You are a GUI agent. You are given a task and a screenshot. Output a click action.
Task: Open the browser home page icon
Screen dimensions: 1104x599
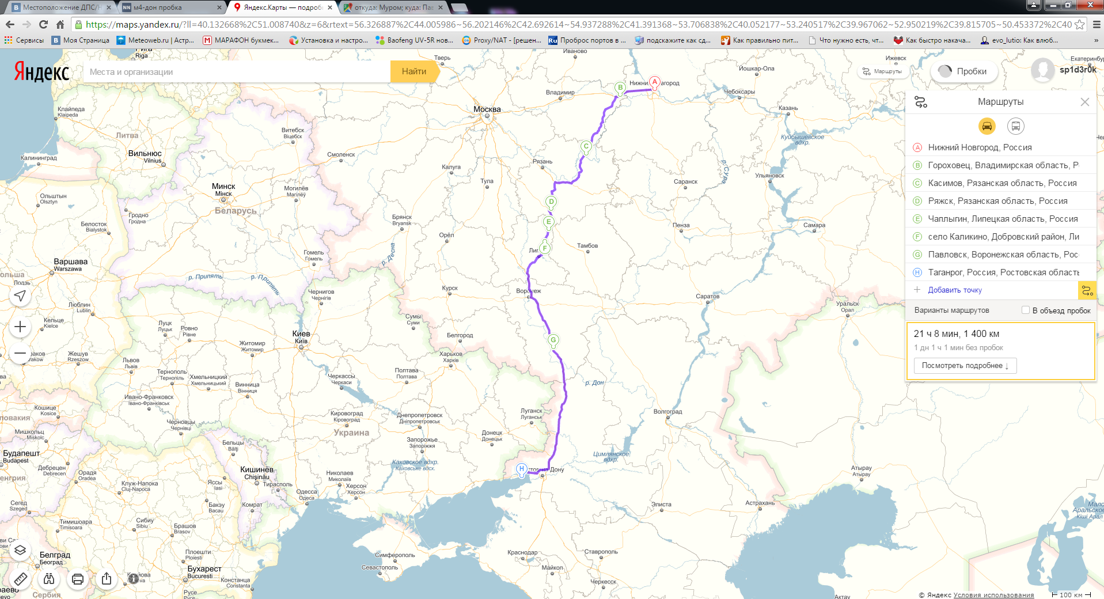[60, 24]
